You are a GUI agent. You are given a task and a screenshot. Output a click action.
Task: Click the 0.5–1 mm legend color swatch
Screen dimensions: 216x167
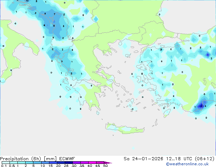(x=14, y=163)
